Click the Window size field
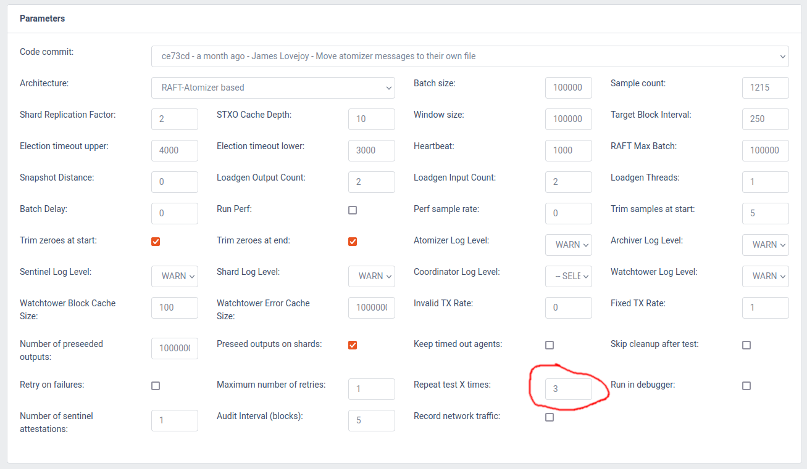 click(x=569, y=119)
